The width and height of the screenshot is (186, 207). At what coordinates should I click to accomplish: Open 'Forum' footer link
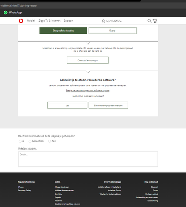point(155,190)
